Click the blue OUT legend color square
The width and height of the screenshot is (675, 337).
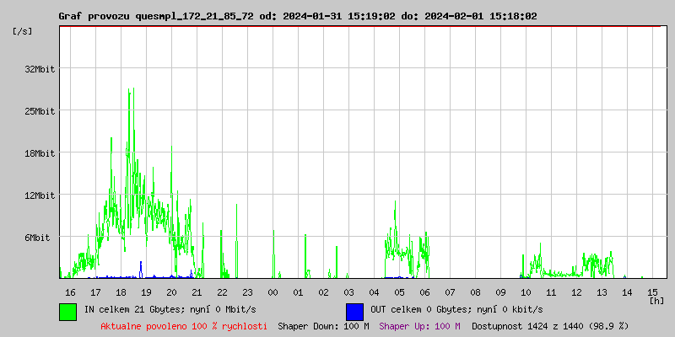tap(354, 311)
